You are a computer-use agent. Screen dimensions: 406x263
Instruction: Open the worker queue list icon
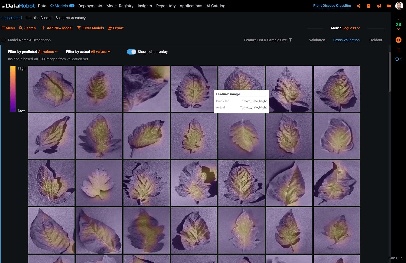point(398,50)
